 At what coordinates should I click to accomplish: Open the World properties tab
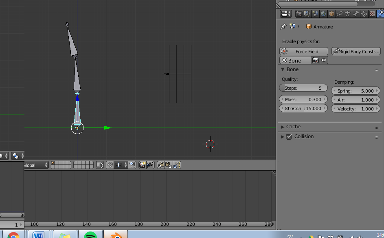323,14
